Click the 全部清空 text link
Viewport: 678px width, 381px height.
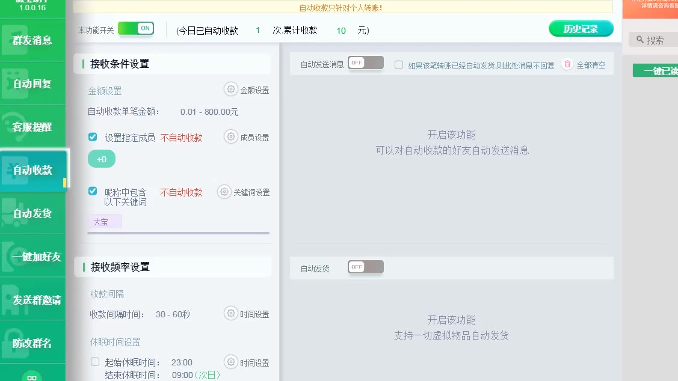(591, 66)
